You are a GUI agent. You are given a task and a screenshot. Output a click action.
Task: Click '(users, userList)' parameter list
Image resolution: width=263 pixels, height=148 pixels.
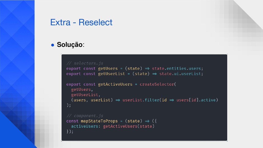[x=92, y=100]
